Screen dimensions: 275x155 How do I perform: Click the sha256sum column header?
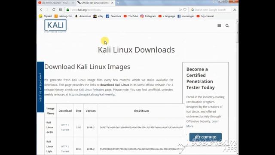click(x=141, y=111)
